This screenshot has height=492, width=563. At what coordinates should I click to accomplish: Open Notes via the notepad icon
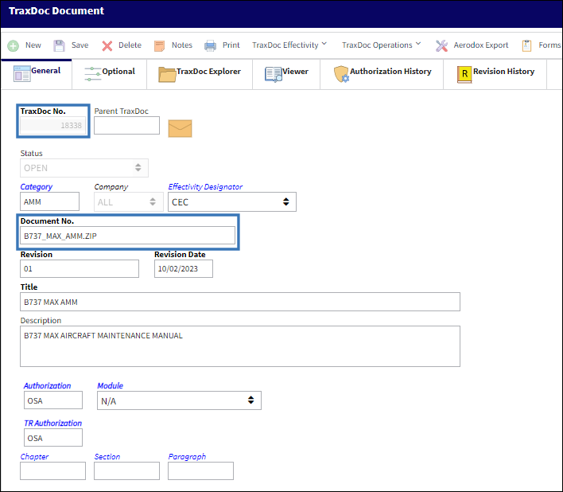point(159,46)
